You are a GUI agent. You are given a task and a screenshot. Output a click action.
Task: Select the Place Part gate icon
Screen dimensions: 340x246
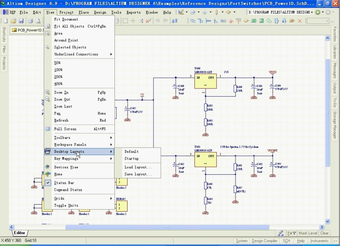point(246,21)
